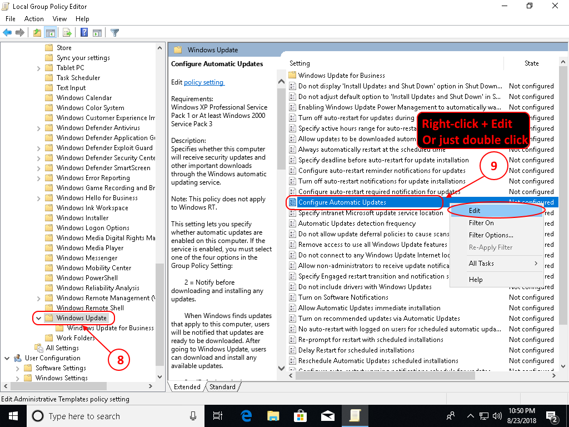Open Microsoft Store from taskbar
Image resolution: width=569 pixels, height=427 pixels.
[301, 416]
